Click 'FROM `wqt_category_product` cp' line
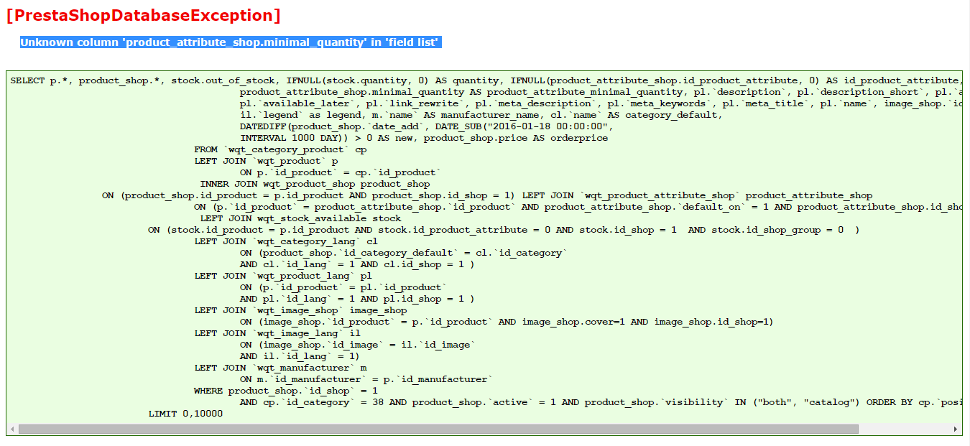The height and width of the screenshot is (446, 970). tap(280, 149)
